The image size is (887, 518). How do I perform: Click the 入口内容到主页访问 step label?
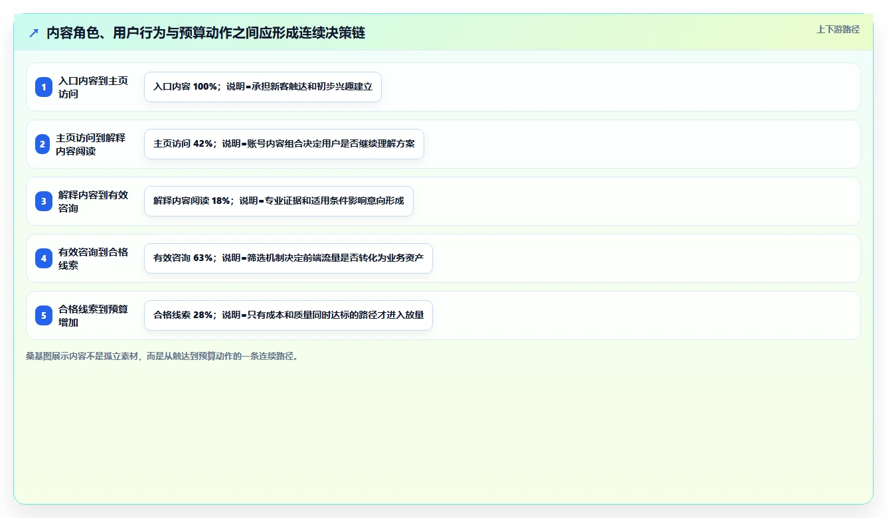click(x=93, y=87)
